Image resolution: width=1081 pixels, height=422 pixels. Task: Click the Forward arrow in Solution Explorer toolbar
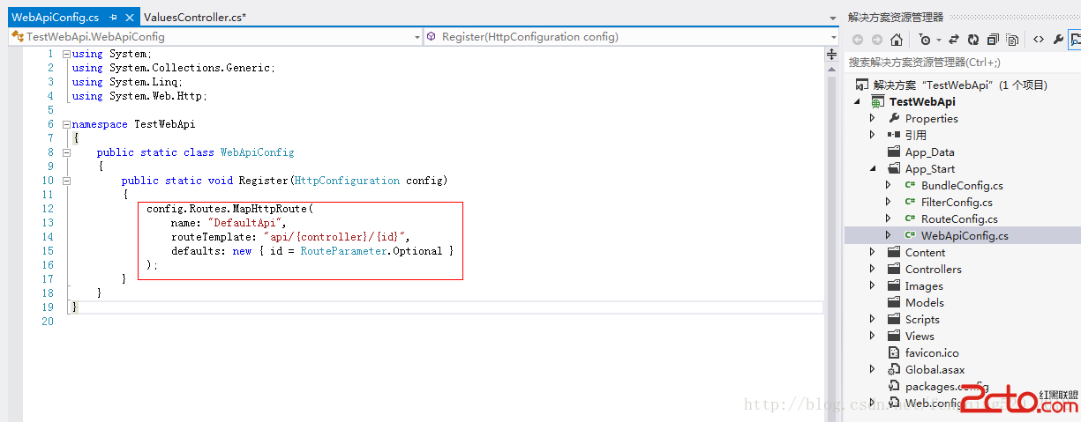(876, 40)
